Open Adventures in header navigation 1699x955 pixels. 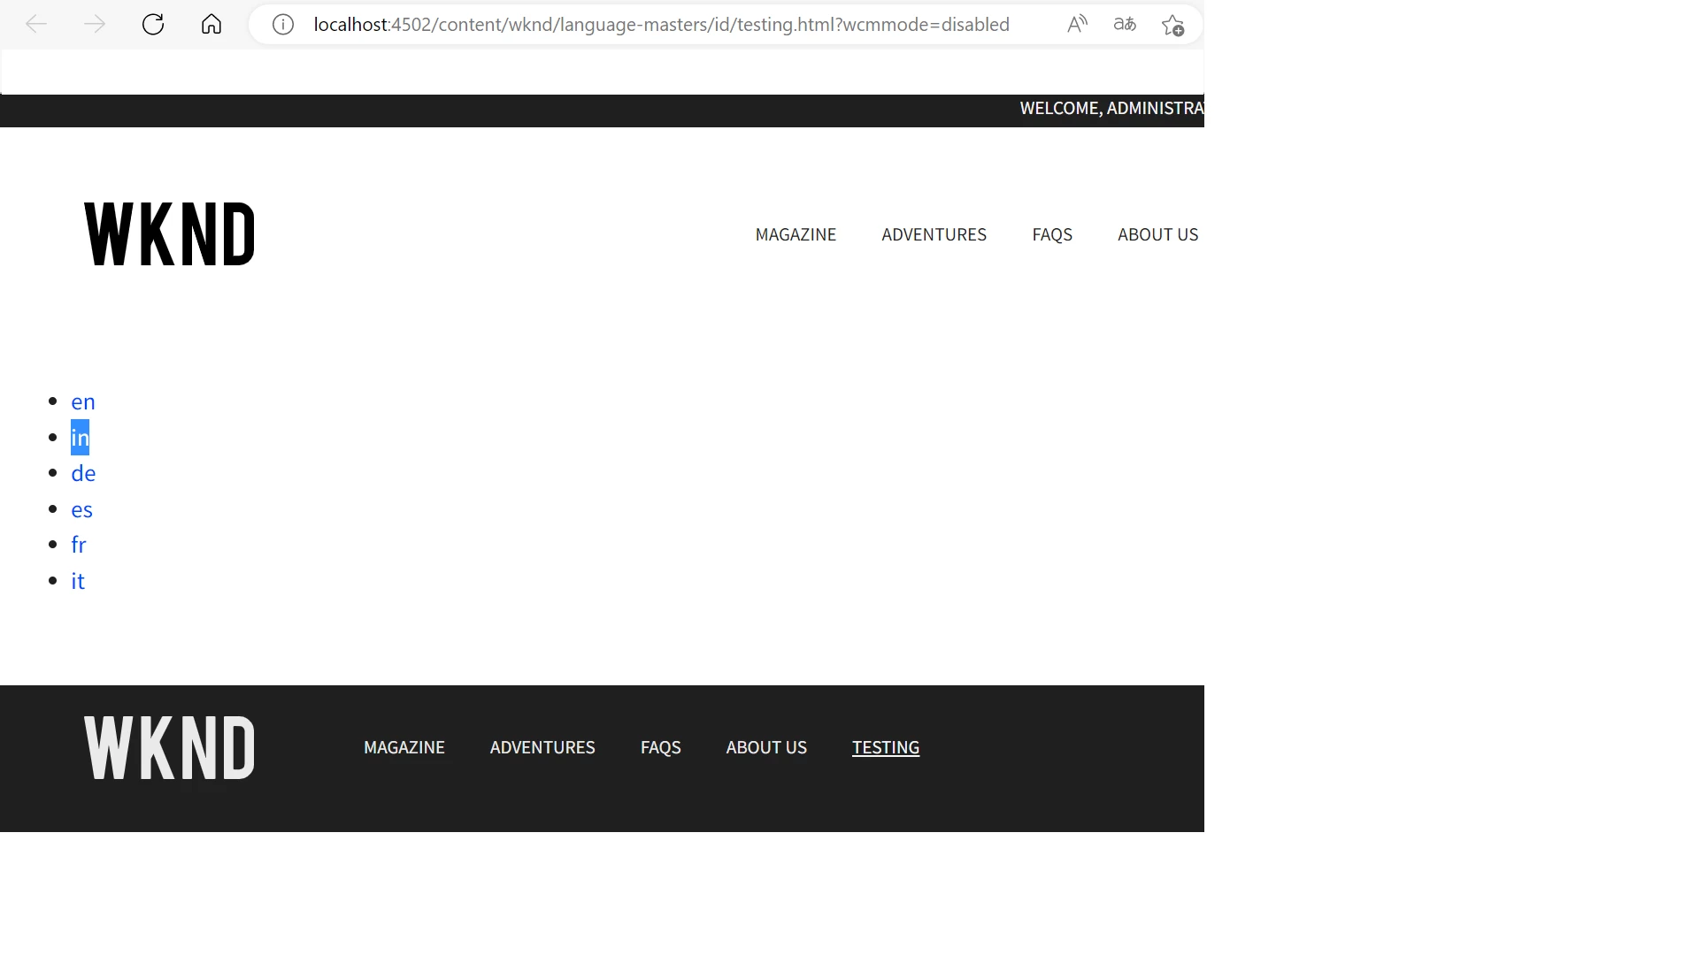coord(934,234)
